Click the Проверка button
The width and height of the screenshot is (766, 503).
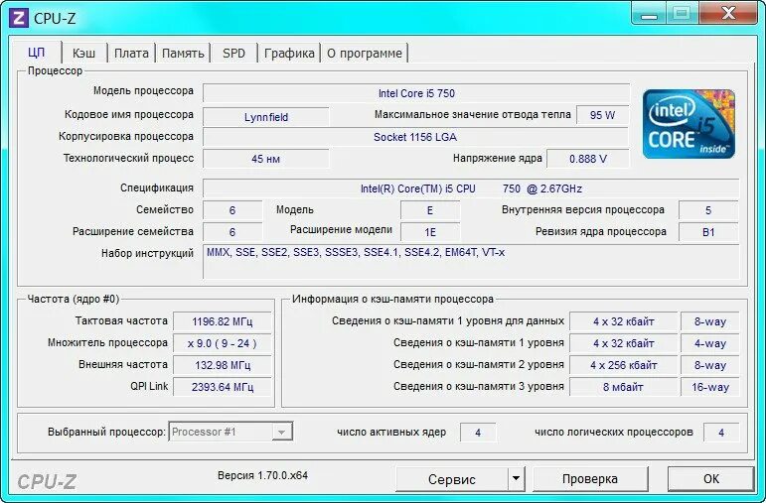[590, 478]
